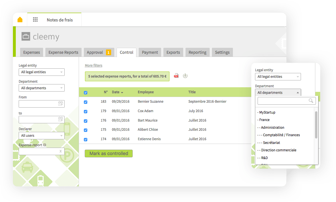Open left panel Legal entity dropdown
This screenshot has height=202, width=336.
tap(42, 72)
